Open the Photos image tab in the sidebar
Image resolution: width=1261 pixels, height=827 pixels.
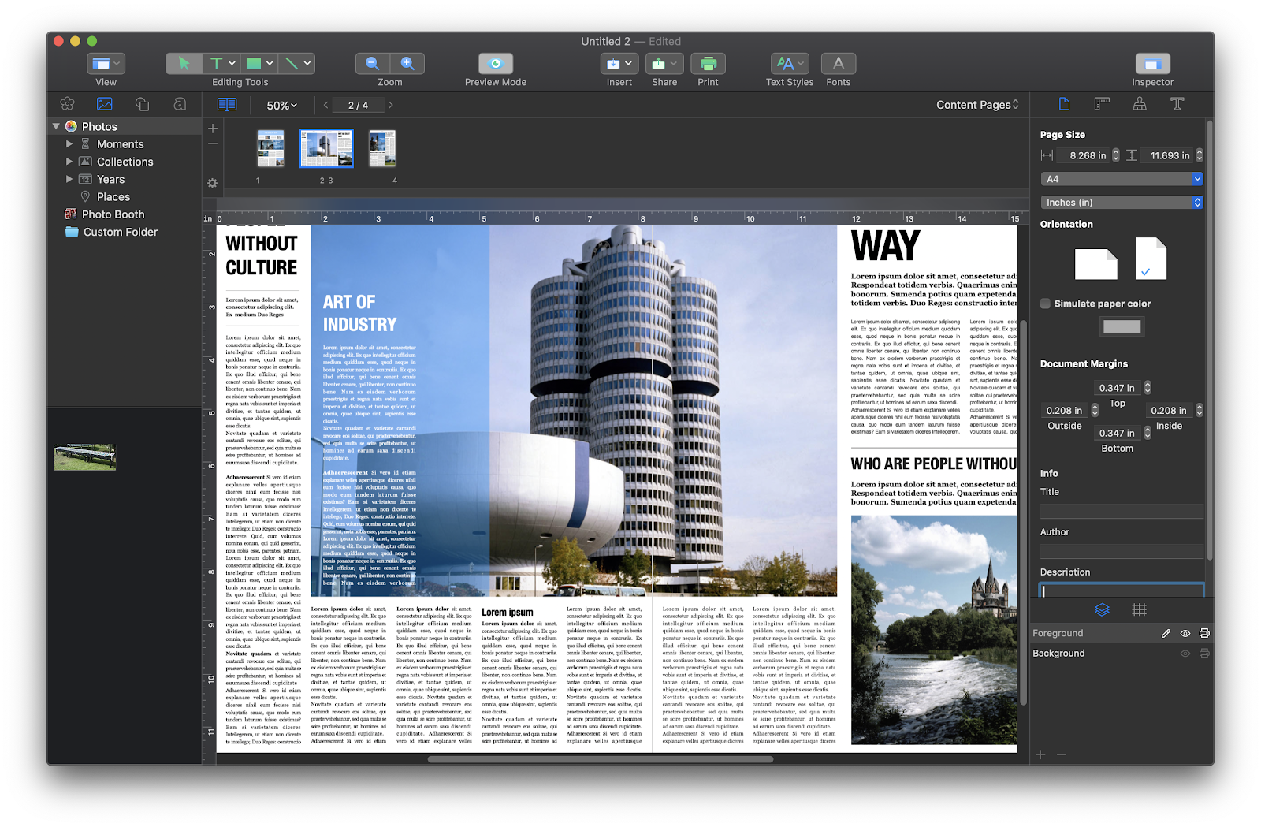coord(105,104)
